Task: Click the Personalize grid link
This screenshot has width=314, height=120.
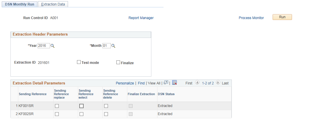Action: pyautogui.click(x=125, y=83)
